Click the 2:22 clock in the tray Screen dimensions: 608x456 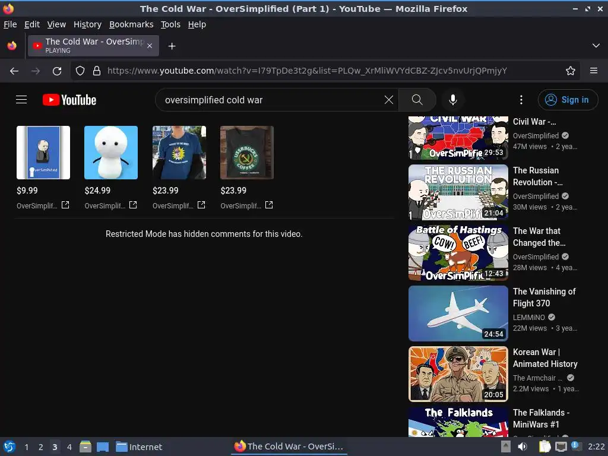tap(596, 446)
